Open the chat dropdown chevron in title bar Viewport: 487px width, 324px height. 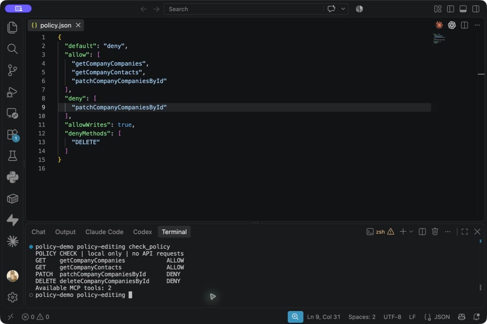point(343,9)
